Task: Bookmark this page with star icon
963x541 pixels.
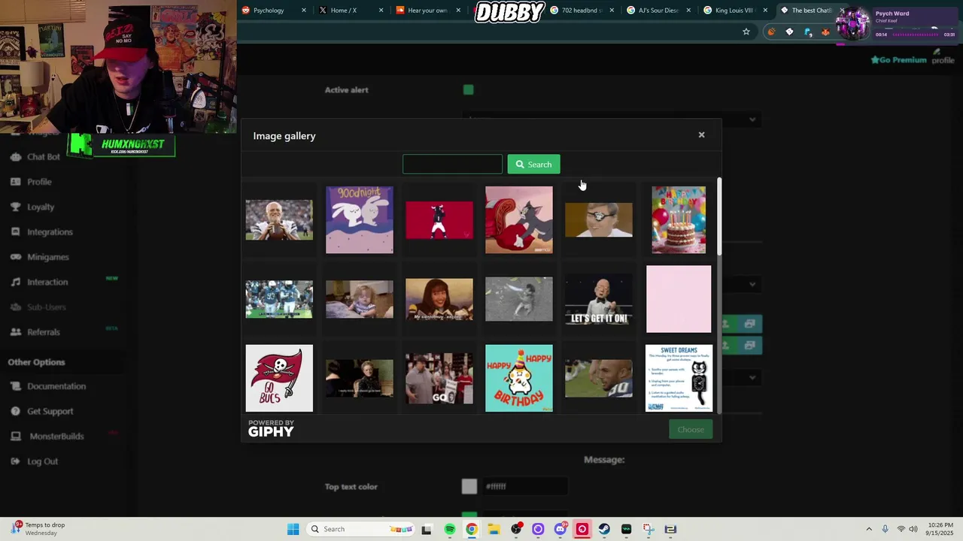Action: pyautogui.click(x=746, y=32)
